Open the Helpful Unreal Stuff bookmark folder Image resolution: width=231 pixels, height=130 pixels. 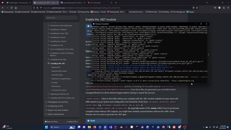tap(22, 12)
